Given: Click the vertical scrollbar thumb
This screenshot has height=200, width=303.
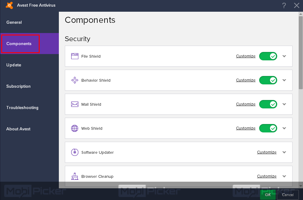Looking at the screenshot, I should tap(301, 53).
